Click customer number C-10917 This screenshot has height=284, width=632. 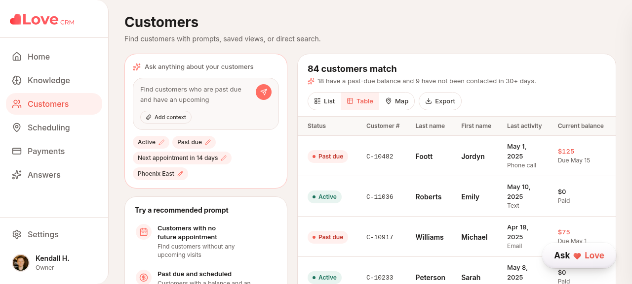coord(380,237)
